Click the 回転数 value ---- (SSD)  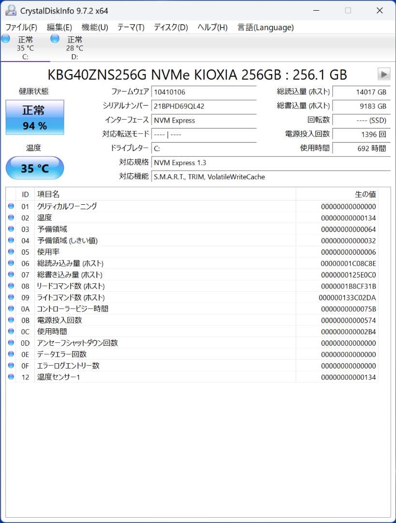[x=361, y=121]
